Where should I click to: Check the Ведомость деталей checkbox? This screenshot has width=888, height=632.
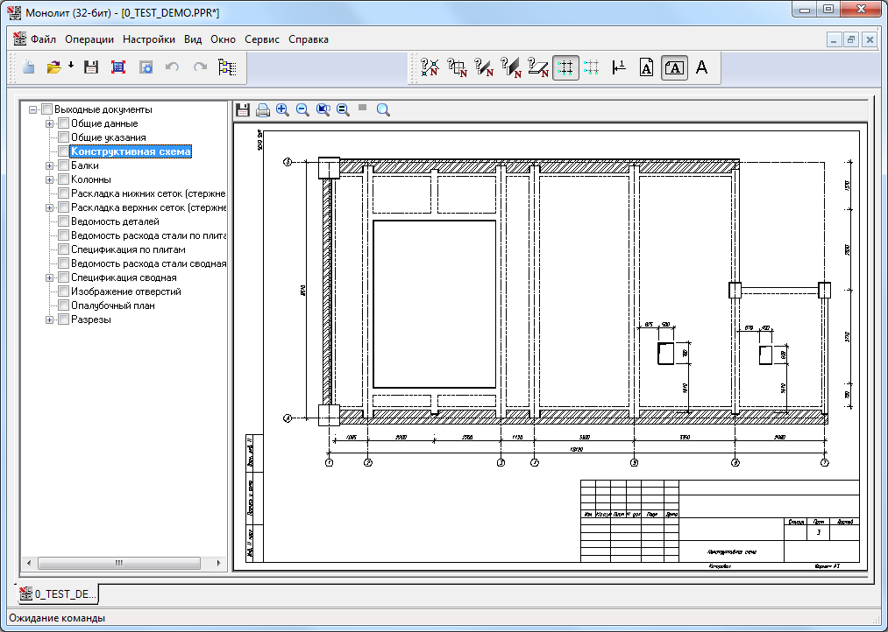coord(63,221)
